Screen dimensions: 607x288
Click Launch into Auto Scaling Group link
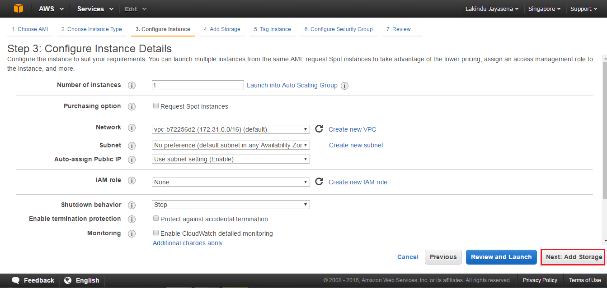tap(292, 85)
